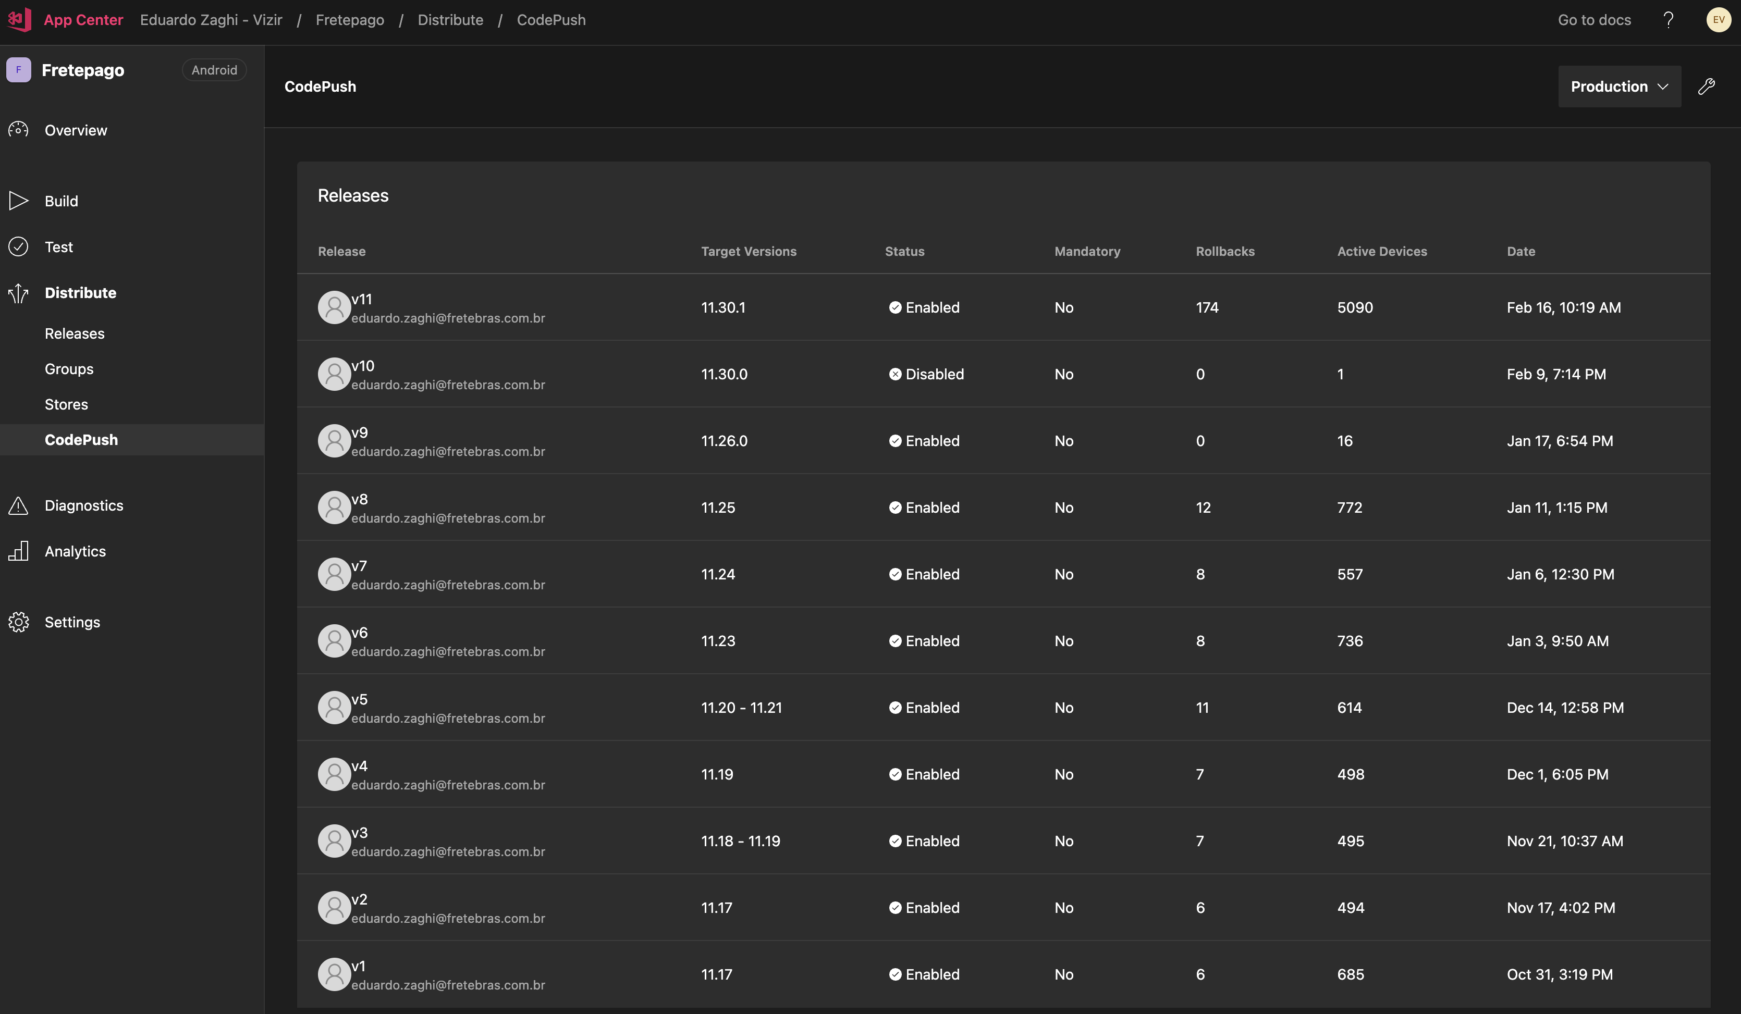
Task: Click target versions 11.18 - 11.19
Action: pyautogui.click(x=741, y=842)
